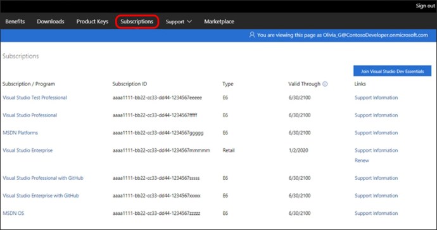The image size is (437, 230).
Task: Open Visual Studio Enterprise with GitHub
Action: pyautogui.click(x=41, y=195)
